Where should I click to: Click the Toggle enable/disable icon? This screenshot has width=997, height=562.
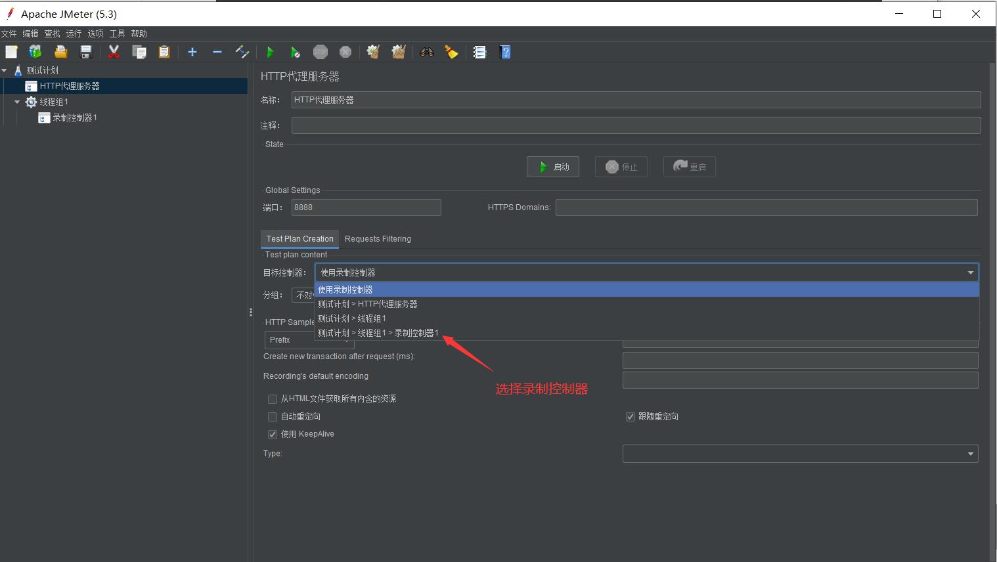coord(242,52)
